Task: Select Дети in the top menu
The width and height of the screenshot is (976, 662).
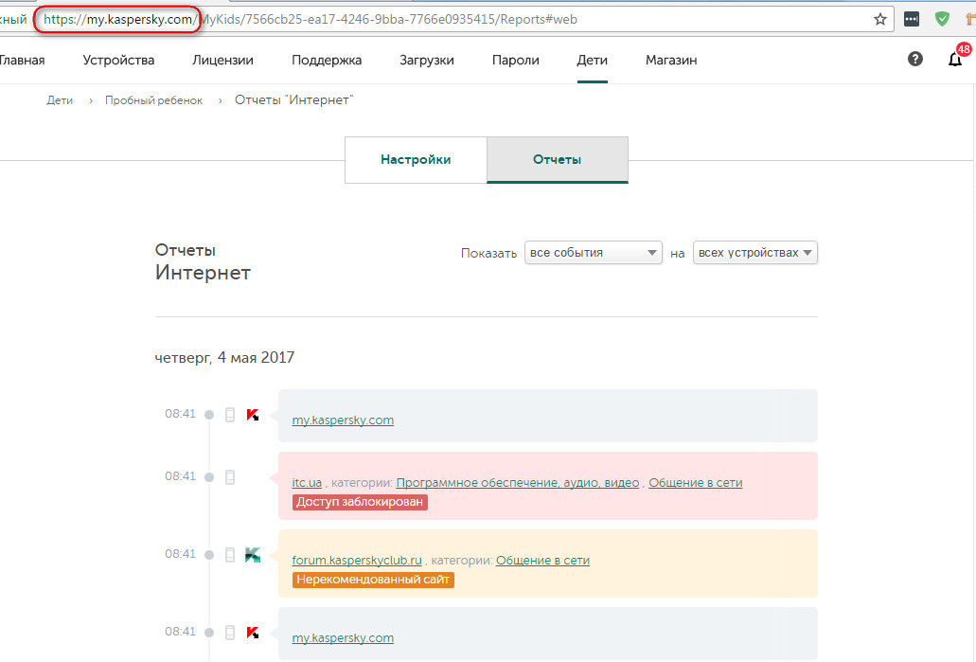Action: click(x=592, y=61)
